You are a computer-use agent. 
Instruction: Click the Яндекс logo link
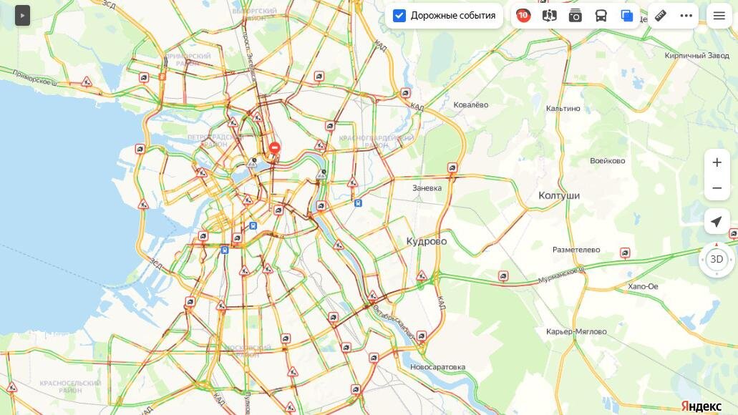tap(701, 406)
